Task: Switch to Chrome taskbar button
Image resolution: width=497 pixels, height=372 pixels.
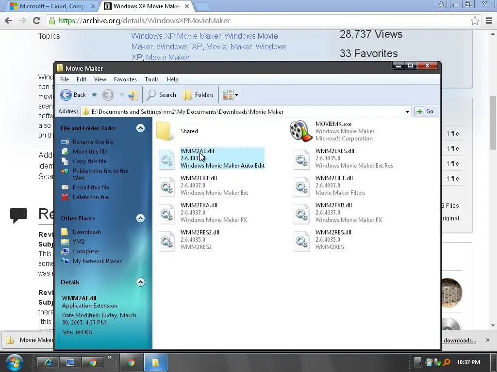Action: point(131,362)
